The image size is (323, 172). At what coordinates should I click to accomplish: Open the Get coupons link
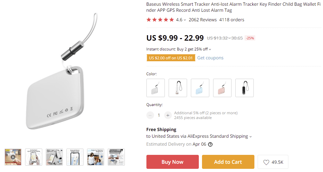coord(210,58)
